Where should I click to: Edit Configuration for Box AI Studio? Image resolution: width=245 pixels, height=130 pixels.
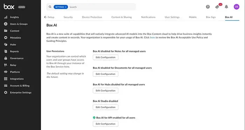coord(105,107)
